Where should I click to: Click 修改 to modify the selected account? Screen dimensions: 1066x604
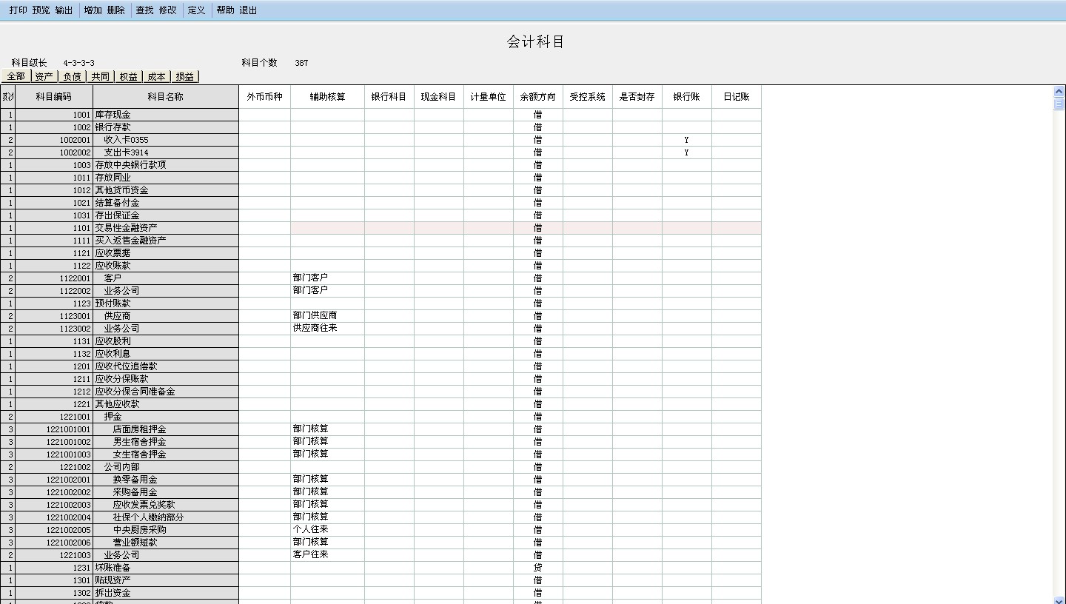(167, 10)
